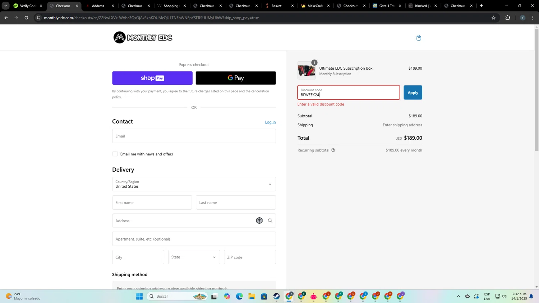Click the taskbar Buscar search box

(177, 296)
